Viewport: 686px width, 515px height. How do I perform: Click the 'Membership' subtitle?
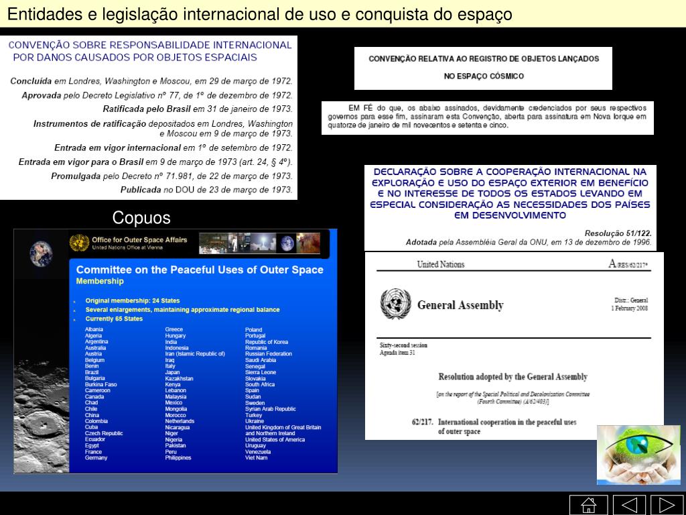pyautogui.click(x=100, y=281)
